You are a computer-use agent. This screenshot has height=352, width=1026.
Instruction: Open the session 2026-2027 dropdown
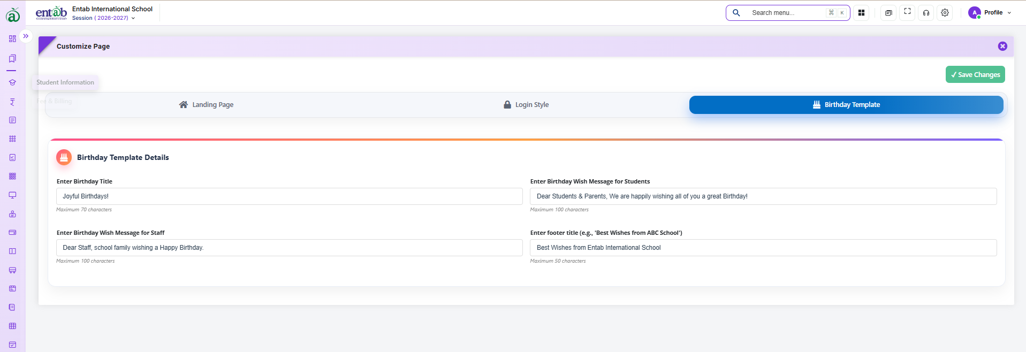(x=104, y=18)
